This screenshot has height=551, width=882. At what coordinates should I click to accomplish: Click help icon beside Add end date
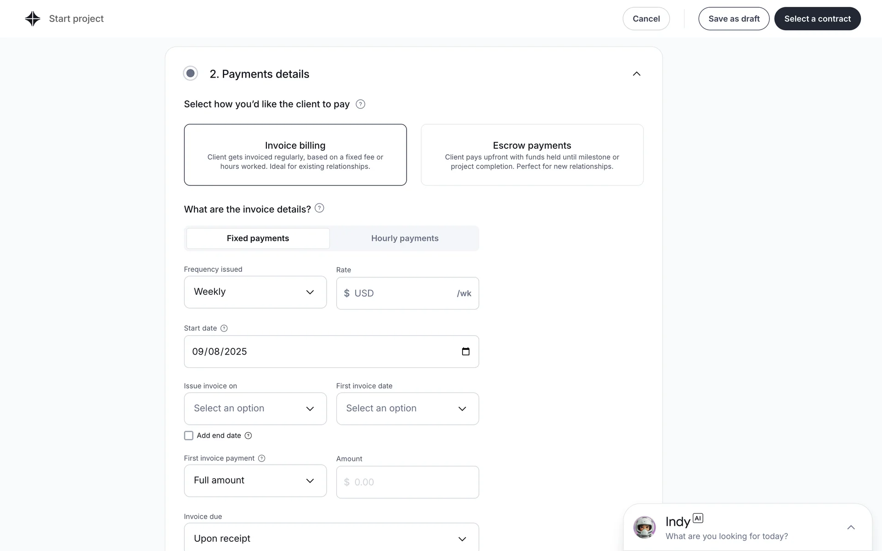coord(248,436)
